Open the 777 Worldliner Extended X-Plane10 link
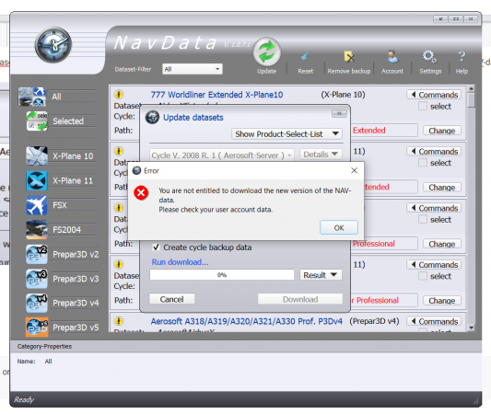 pos(216,95)
